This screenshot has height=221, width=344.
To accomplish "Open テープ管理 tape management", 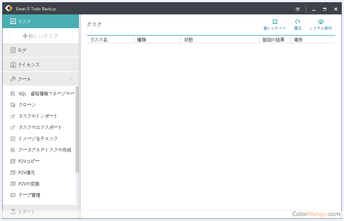I will [29, 195].
